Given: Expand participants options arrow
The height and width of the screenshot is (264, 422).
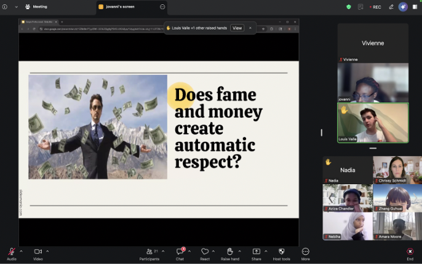Looking at the screenshot, I should tap(163, 251).
